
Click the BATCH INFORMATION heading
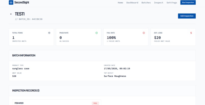(24, 56)
